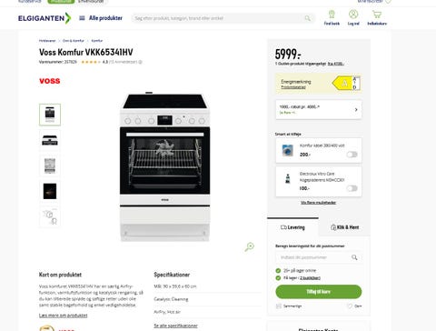Open the Find butik store locator icon
Screen dimensions: 436x331
tap(332, 15)
